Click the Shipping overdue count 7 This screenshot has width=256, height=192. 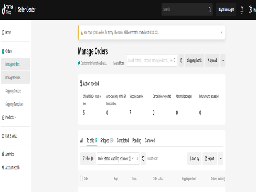point(130,113)
